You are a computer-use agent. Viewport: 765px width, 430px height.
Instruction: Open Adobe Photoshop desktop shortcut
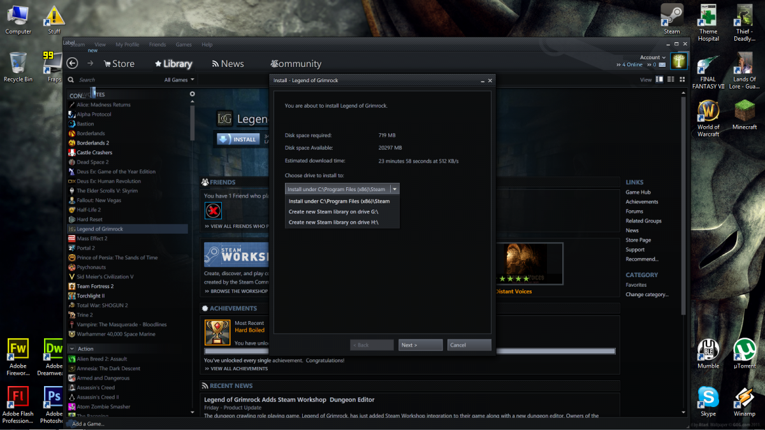coord(54,405)
